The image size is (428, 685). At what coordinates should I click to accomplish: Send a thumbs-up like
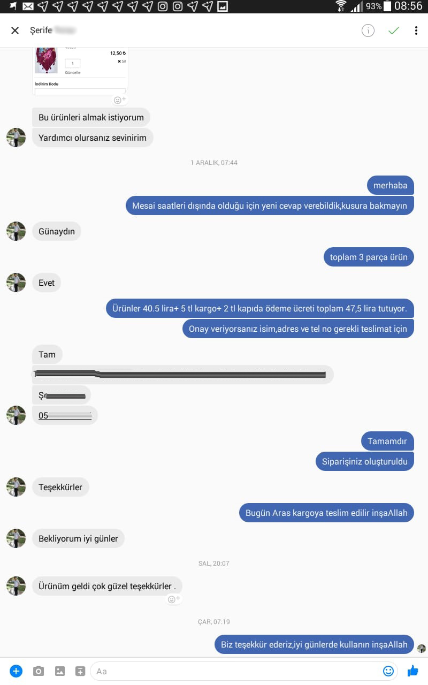[x=412, y=671]
